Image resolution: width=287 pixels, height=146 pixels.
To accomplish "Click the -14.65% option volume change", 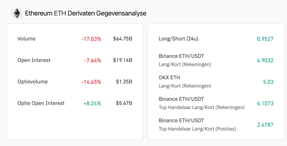I will [91, 82].
